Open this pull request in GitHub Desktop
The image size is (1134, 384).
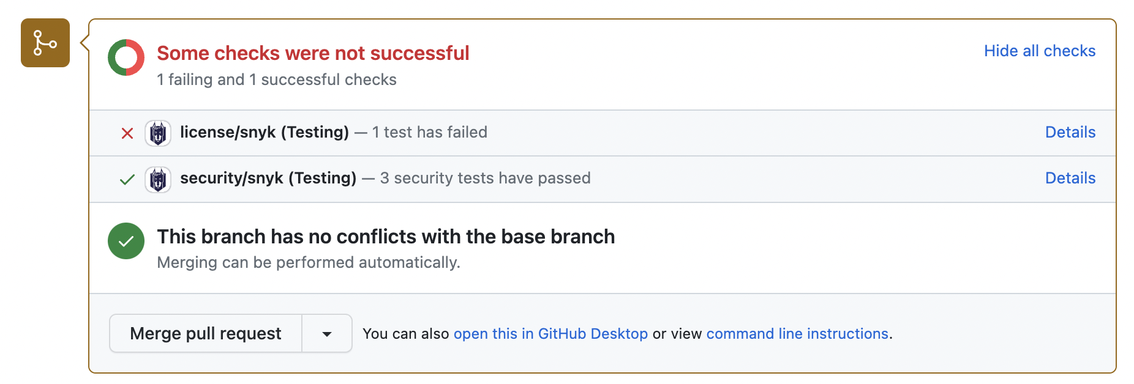(550, 334)
